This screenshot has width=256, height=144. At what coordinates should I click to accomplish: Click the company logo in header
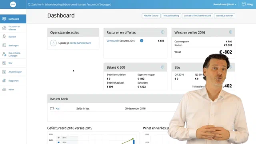coord(13,4)
